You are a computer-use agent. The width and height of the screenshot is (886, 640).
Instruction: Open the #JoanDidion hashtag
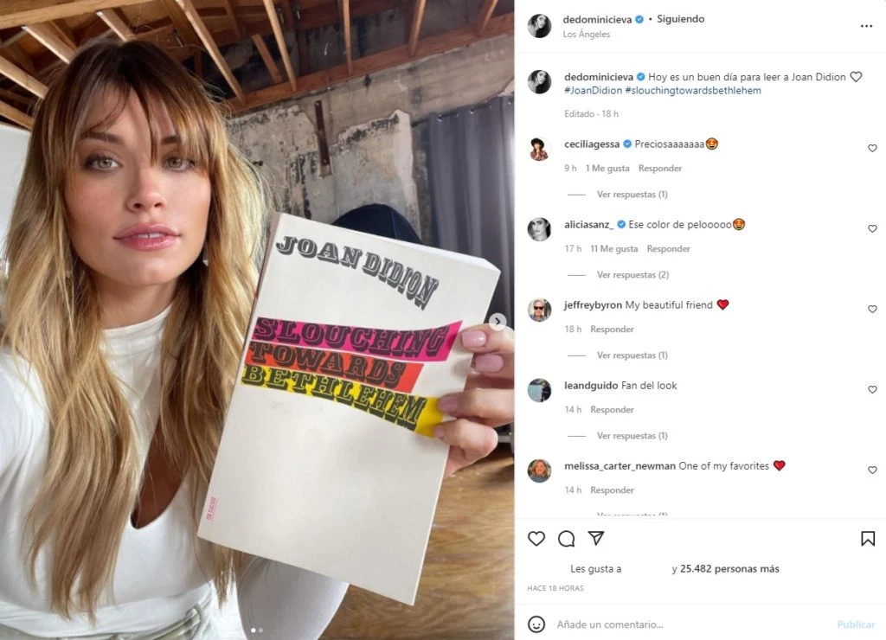(593, 91)
